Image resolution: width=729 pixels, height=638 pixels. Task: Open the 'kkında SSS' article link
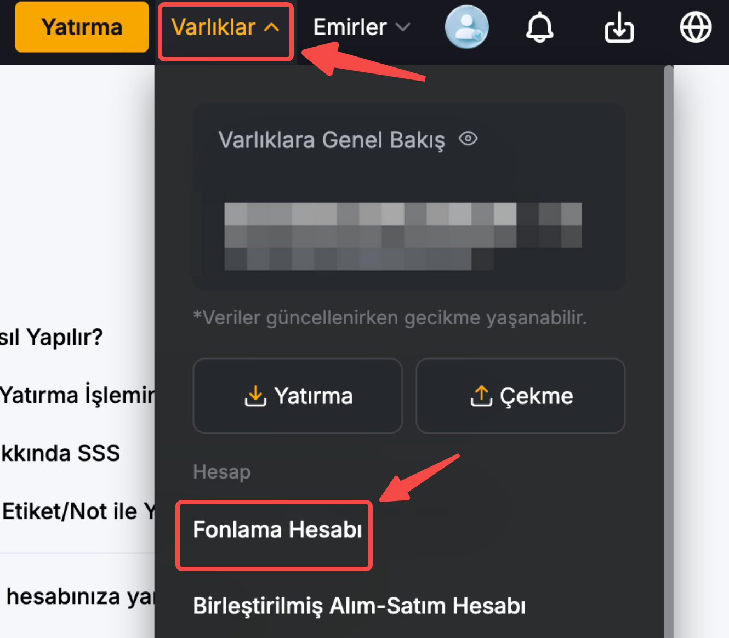60,453
